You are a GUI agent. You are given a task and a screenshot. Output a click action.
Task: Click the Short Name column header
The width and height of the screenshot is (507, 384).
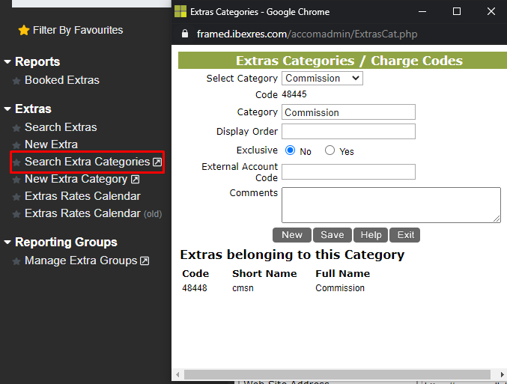(264, 273)
